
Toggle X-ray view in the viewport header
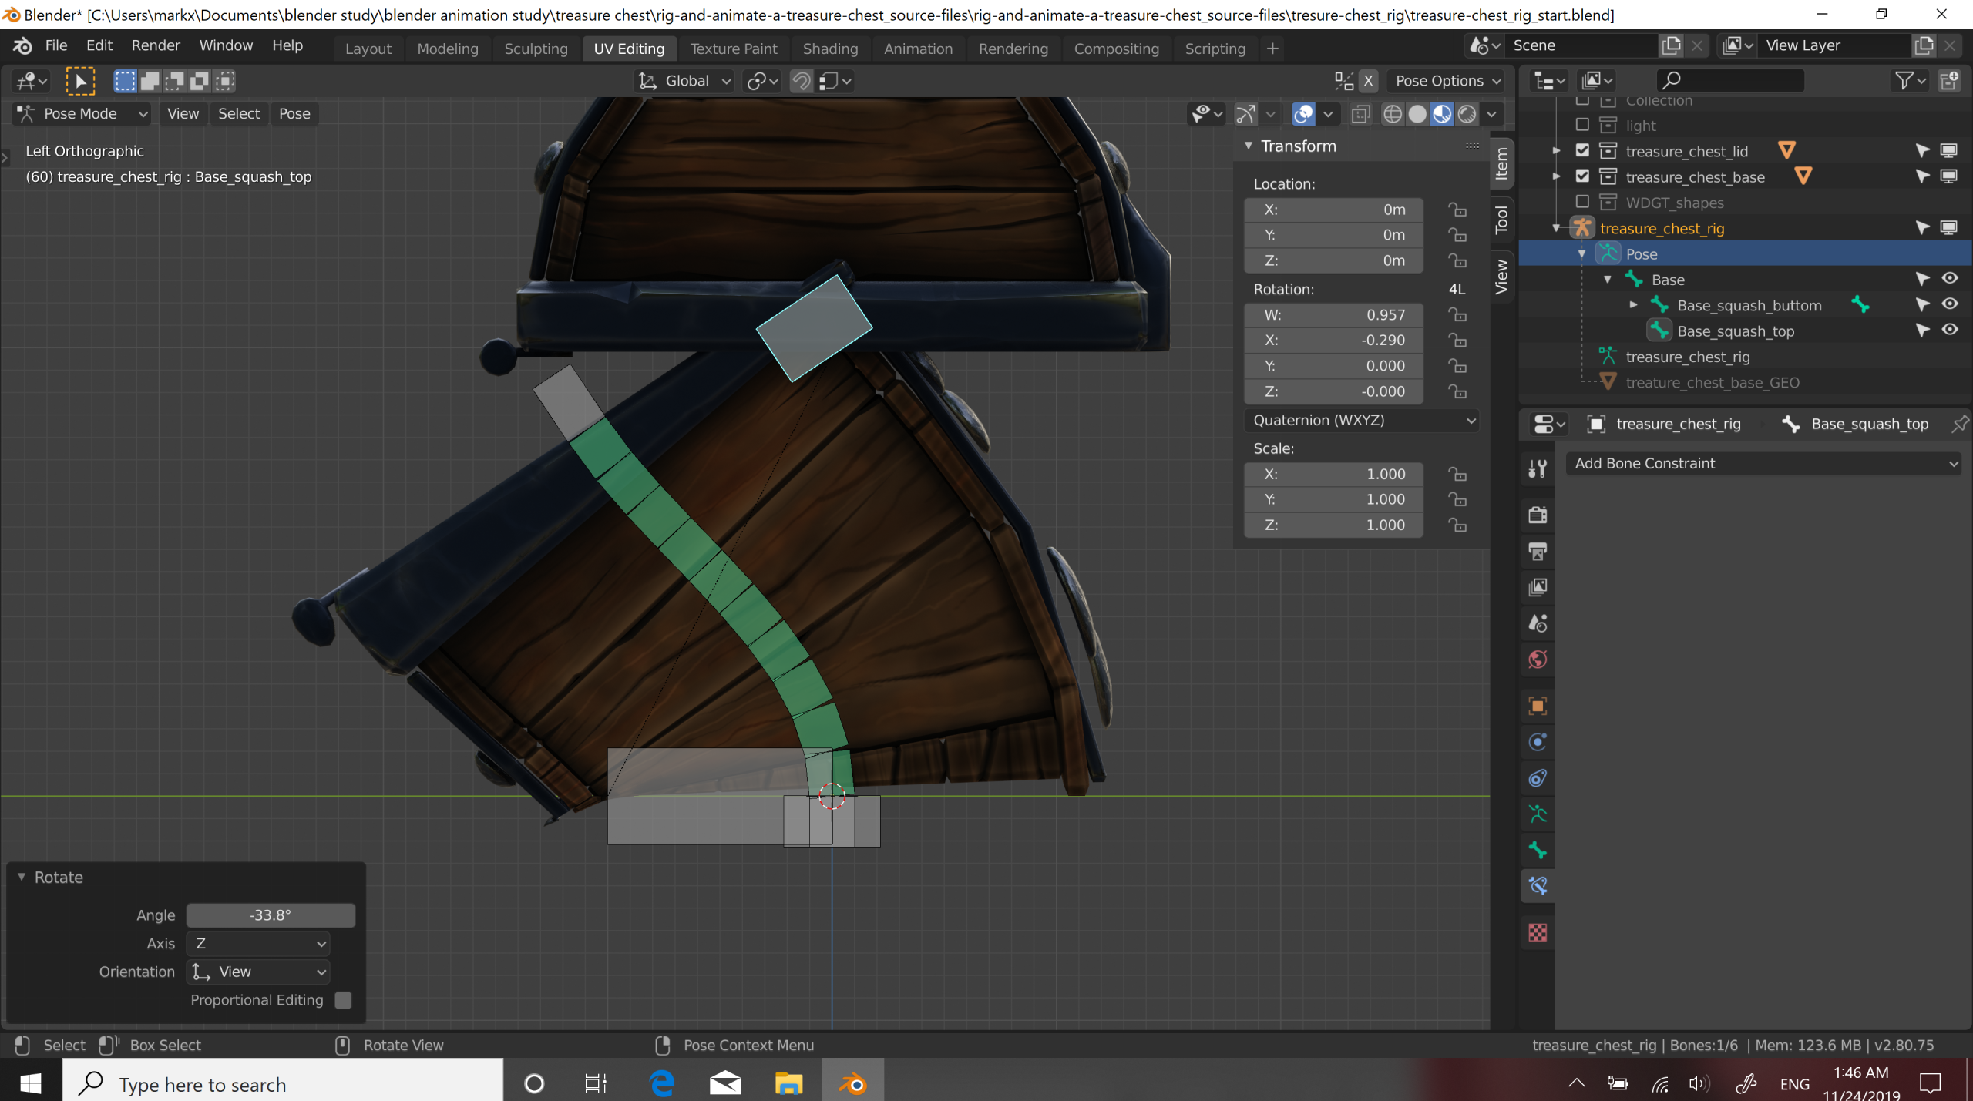(x=1361, y=114)
